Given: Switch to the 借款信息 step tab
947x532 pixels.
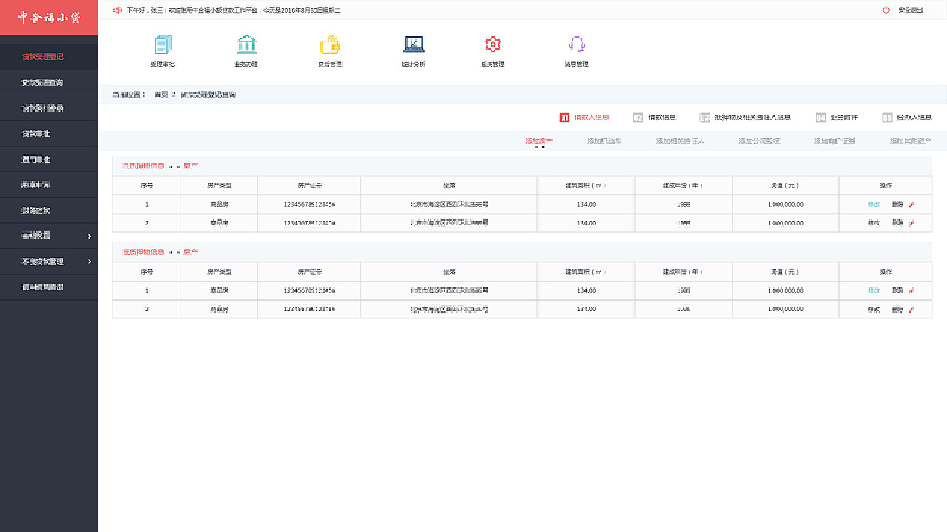Looking at the screenshot, I should pos(662,117).
